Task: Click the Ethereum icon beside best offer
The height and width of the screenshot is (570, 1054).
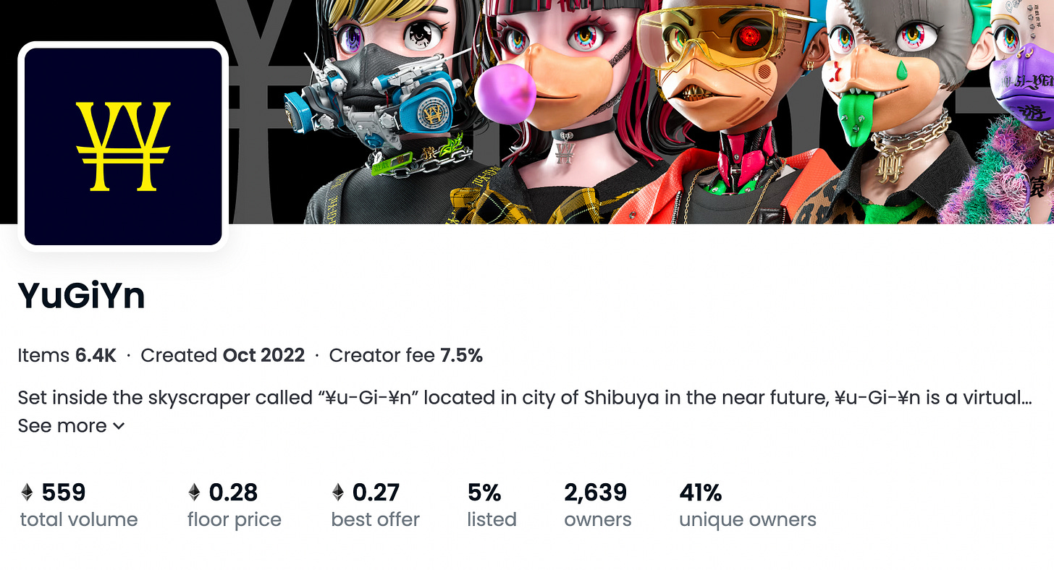Action: (x=338, y=493)
